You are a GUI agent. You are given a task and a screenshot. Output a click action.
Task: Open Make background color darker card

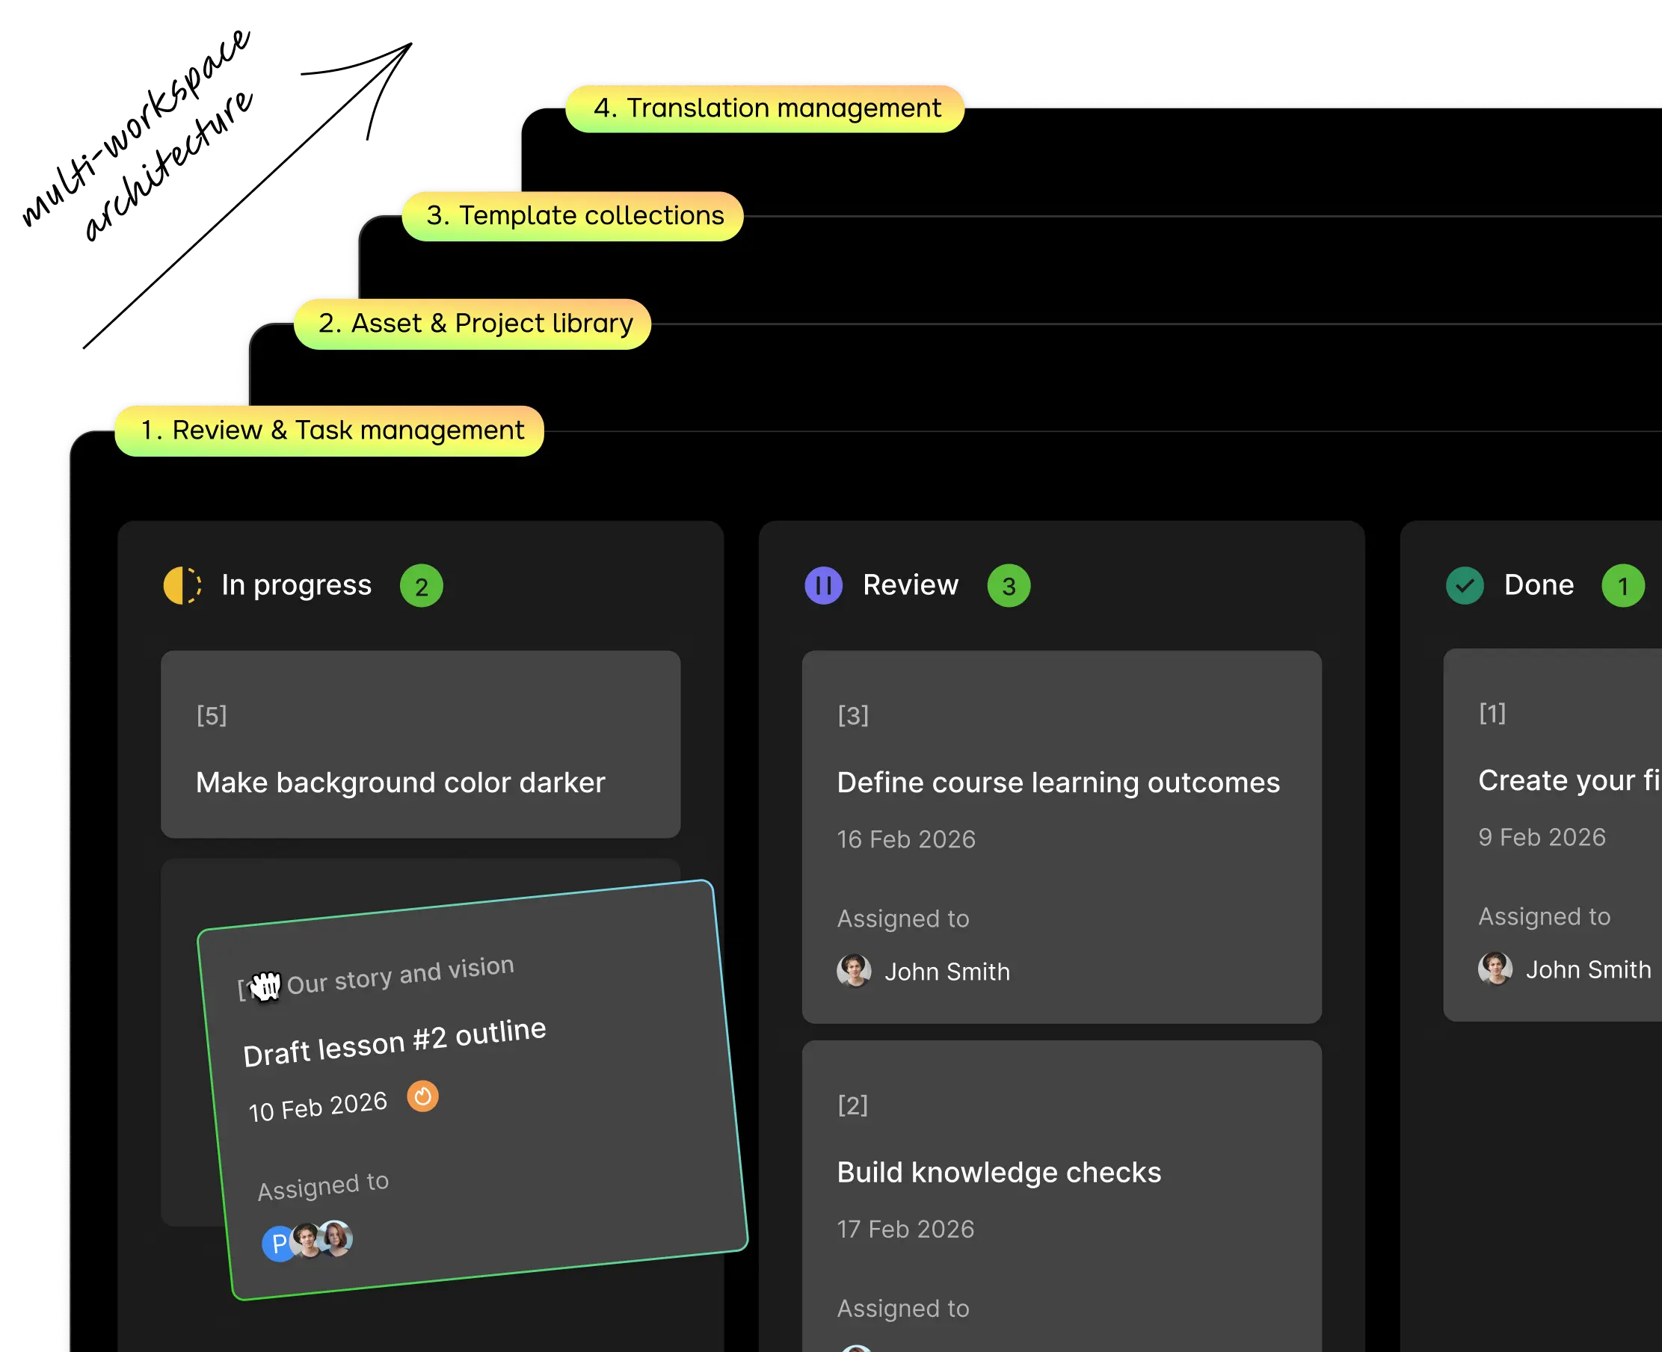[x=400, y=783]
